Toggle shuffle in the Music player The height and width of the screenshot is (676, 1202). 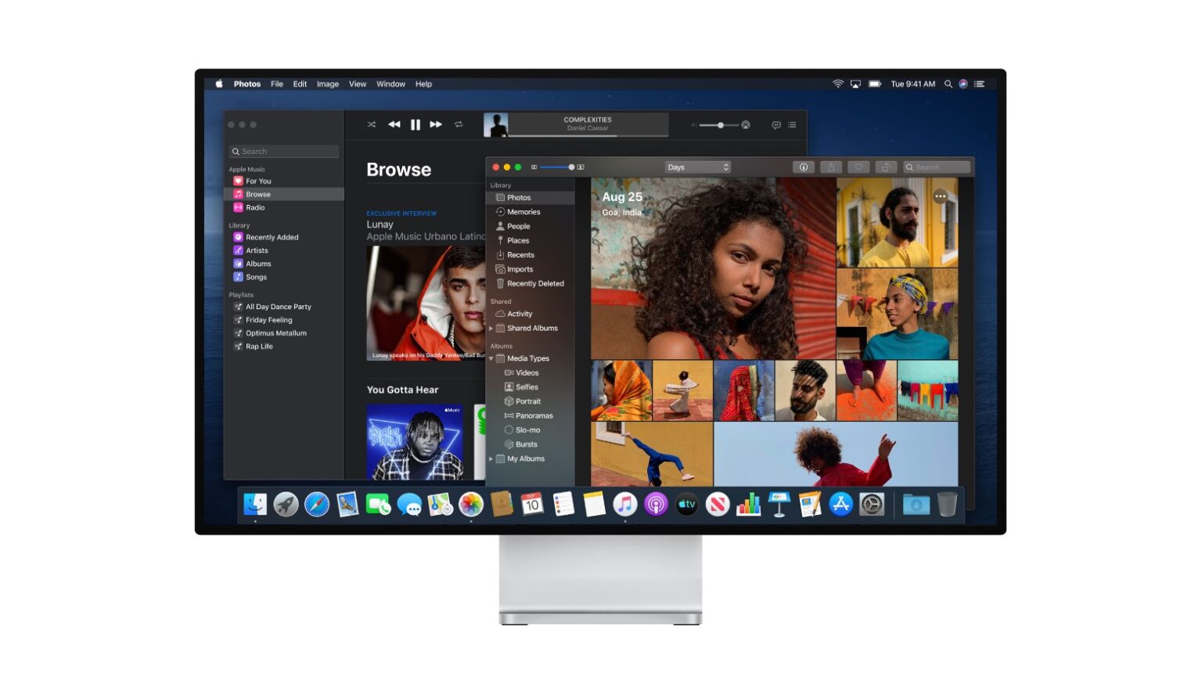(x=372, y=124)
